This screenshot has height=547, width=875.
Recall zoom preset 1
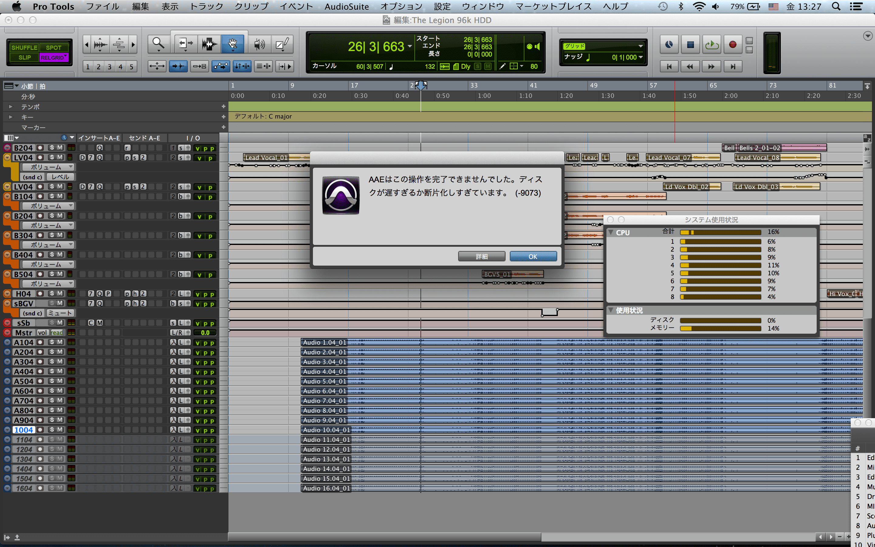pyautogui.click(x=87, y=67)
